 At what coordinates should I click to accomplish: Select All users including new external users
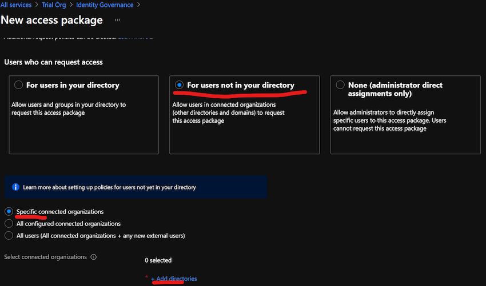[9, 236]
